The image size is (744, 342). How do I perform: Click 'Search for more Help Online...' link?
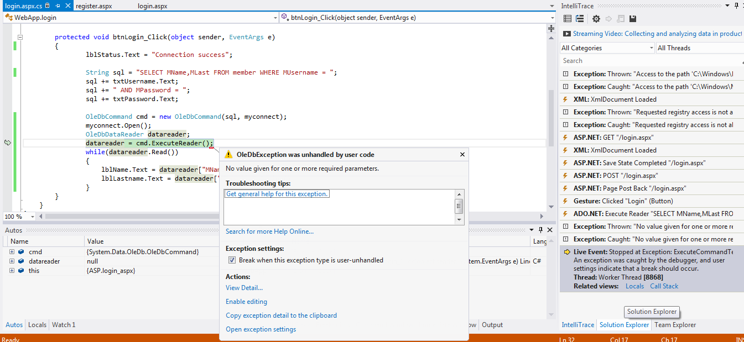pyautogui.click(x=269, y=231)
